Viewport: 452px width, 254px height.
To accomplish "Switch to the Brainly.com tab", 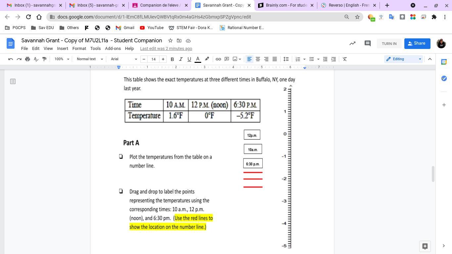I will point(286,5).
